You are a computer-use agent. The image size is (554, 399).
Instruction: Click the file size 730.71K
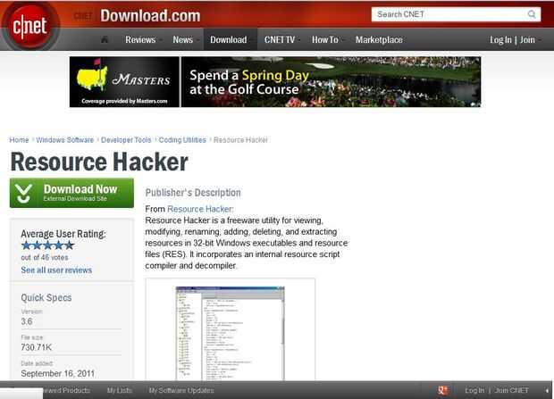coord(37,347)
